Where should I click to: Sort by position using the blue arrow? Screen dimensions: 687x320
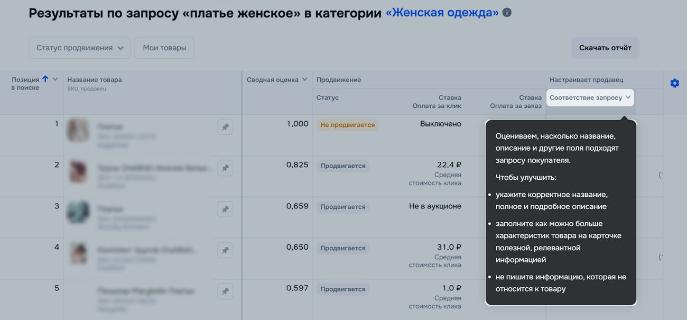45,79
